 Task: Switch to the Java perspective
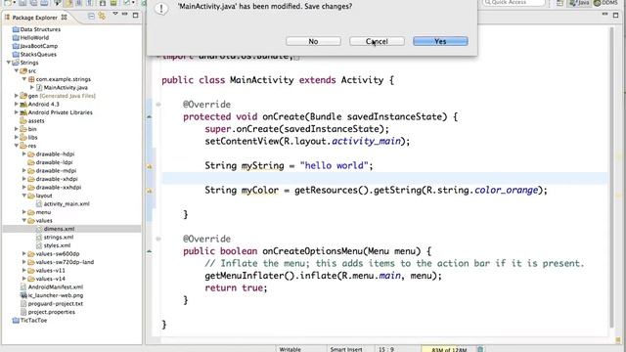tap(580, 3)
